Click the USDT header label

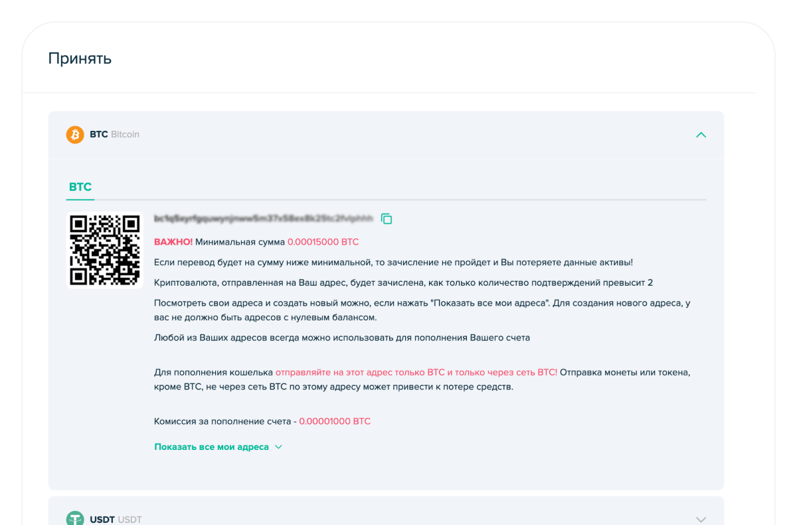116,519
